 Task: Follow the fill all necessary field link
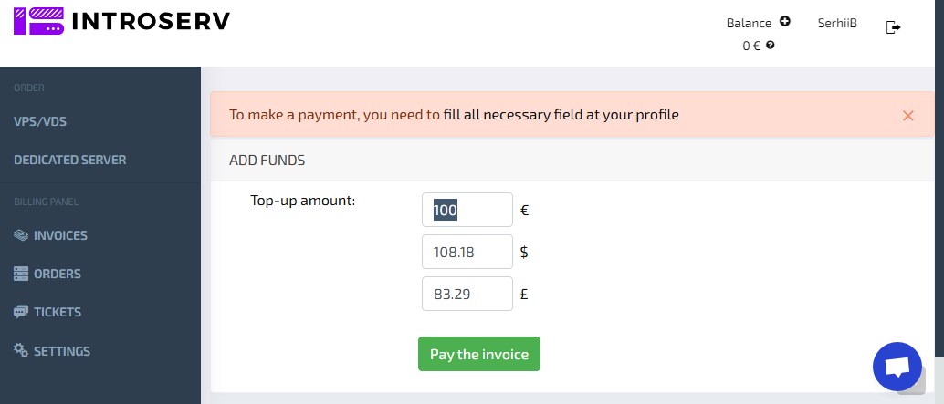(x=561, y=115)
